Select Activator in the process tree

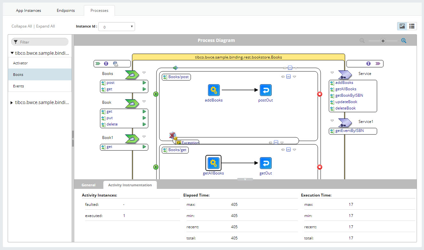(40, 63)
